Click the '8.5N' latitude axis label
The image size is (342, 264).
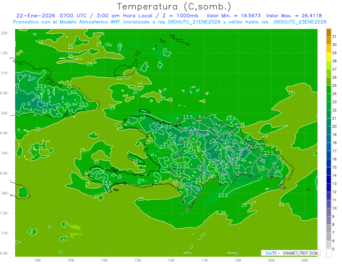point(4,173)
